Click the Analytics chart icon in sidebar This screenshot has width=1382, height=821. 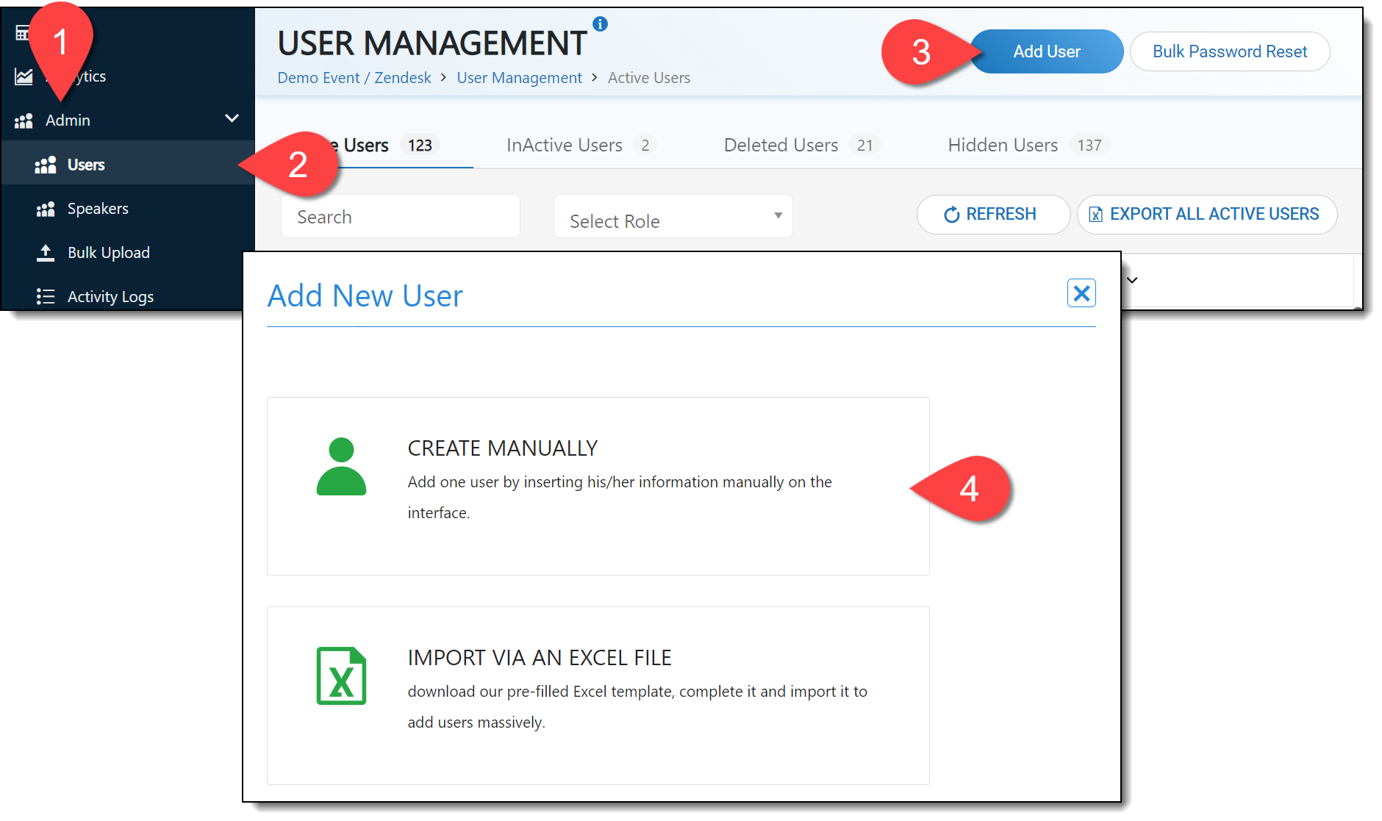[24, 76]
